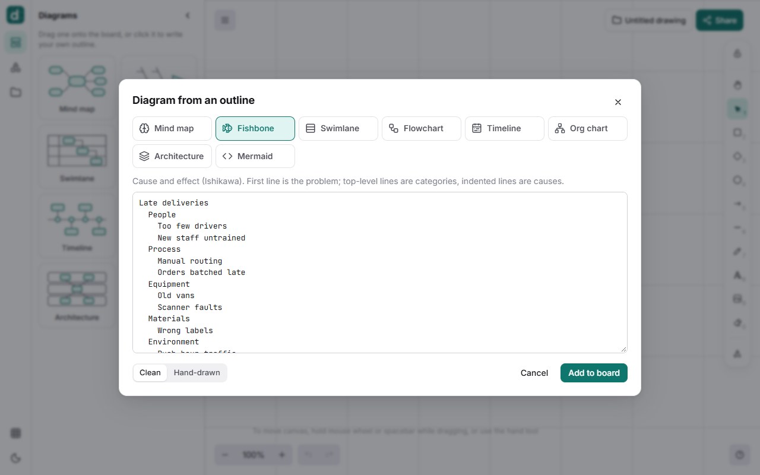Toggle dark mode moon icon
Screen dimensions: 760x475
click(15, 458)
